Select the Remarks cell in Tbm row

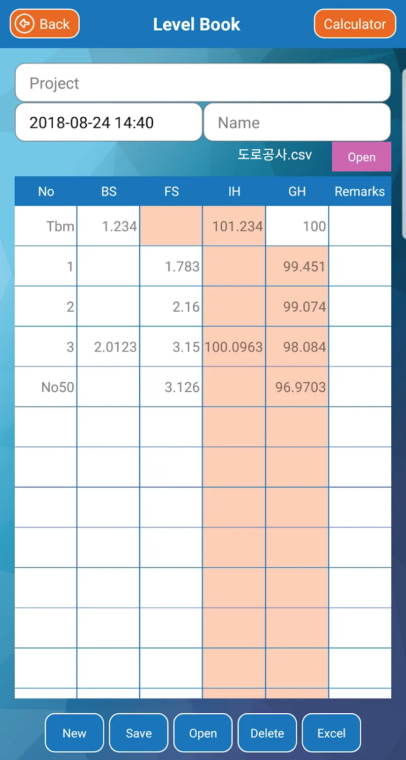pyautogui.click(x=360, y=226)
